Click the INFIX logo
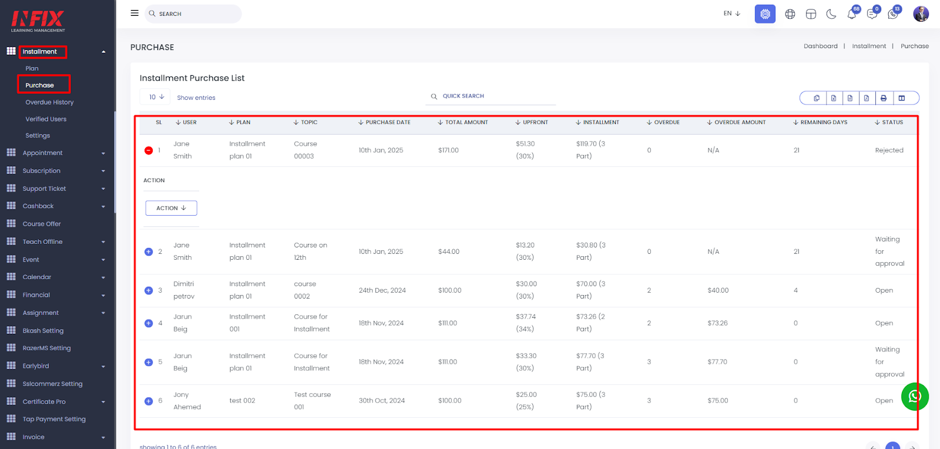The width and height of the screenshot is (940, 449). click(38, 21)
